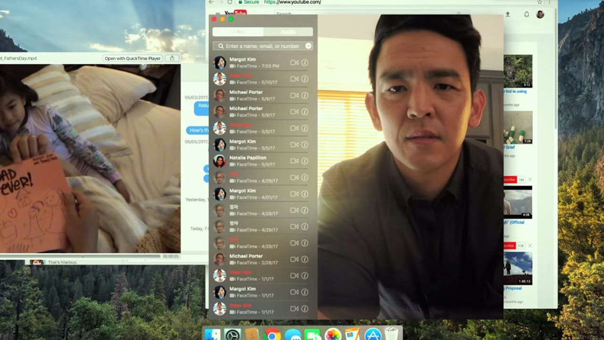Image resolution: width=604 pixels, height=340 pixels.
Task: Click the Enter a name, email, or number field
Action: click(262, 46)
